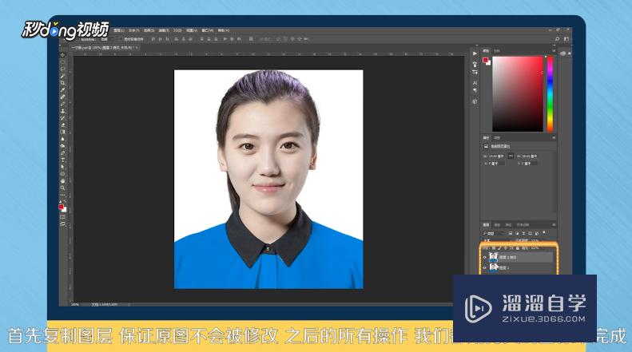Click the rainbow hue slider strip
The height and width of the screenshot is (352, 632).
[x=550, y=93]
